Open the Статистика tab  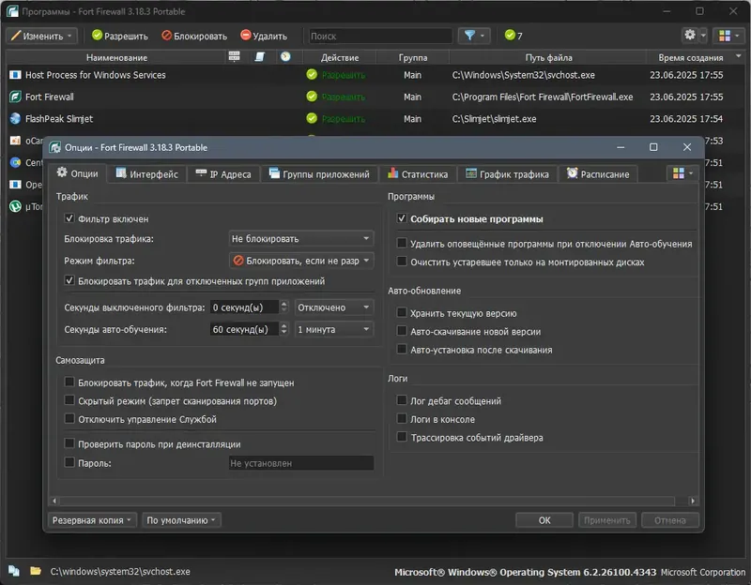click(418, 174)
